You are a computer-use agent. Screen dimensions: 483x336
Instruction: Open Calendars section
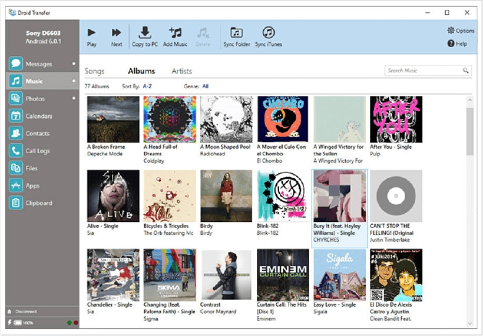tap(42, 116)
